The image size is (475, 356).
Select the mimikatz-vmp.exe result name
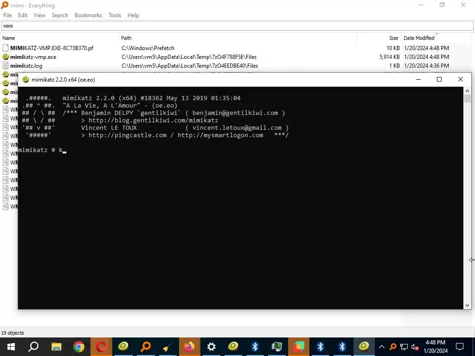[33, 57]
